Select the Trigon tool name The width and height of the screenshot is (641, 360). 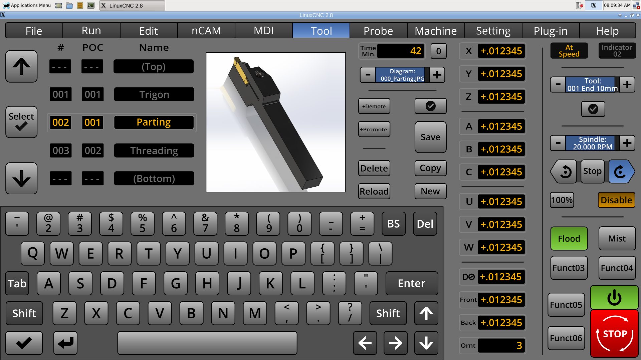(154, 95)
